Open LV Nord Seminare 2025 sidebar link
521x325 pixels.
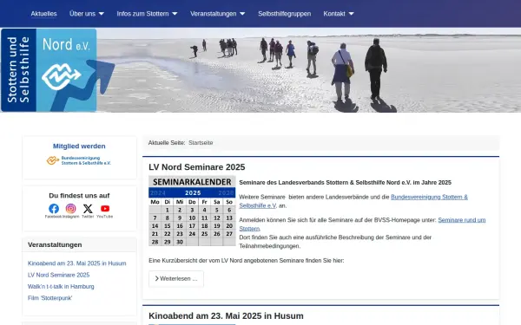(x=58, y=275)
